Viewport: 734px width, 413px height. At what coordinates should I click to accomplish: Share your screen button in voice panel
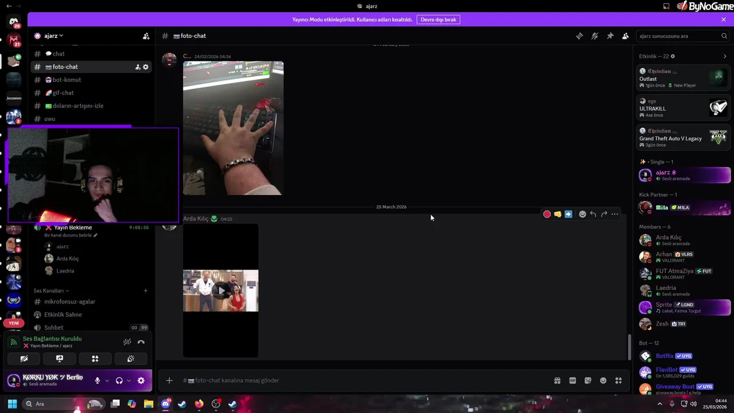pos(60,359)
